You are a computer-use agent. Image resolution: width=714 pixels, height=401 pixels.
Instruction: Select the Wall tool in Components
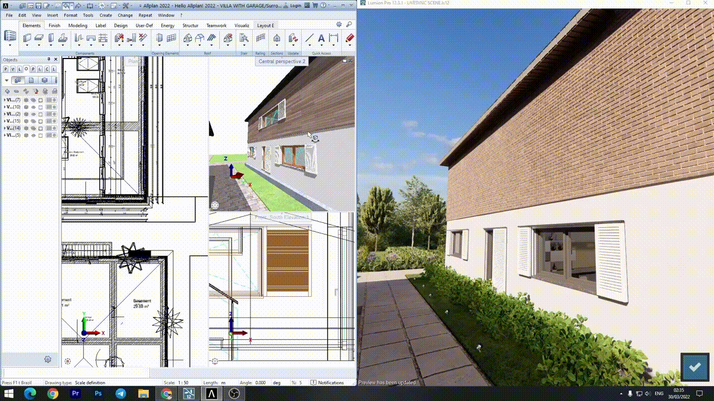(27, 38)
